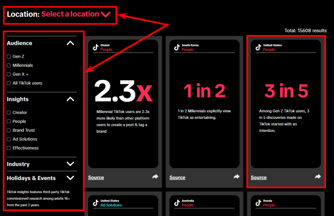Check the All TikTok users checkbox
Image resolution: width=334 pixels, height=216 pixels.
[x=9, y=83]
